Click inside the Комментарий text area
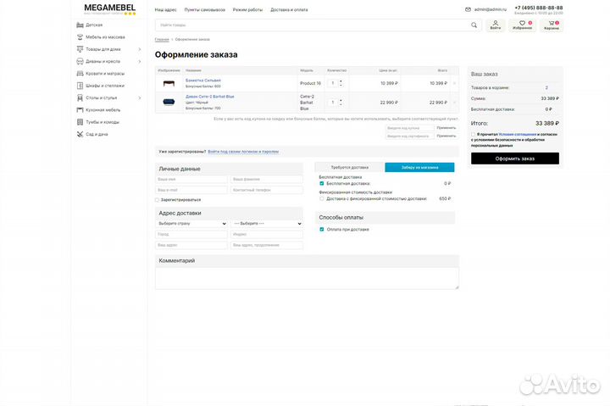Screen dimensions: 610x406 307,279
